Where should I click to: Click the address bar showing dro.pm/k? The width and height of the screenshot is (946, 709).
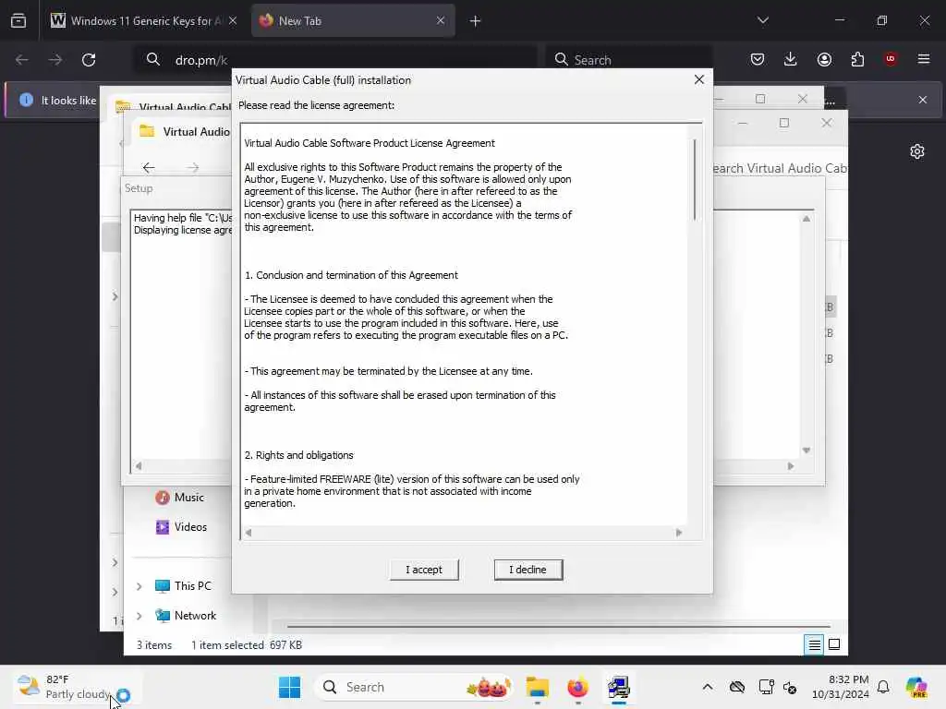tap(334, 60)
